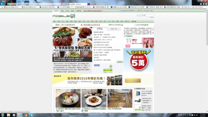Click the address bar search magnifier icon

[x=62, y=4]
